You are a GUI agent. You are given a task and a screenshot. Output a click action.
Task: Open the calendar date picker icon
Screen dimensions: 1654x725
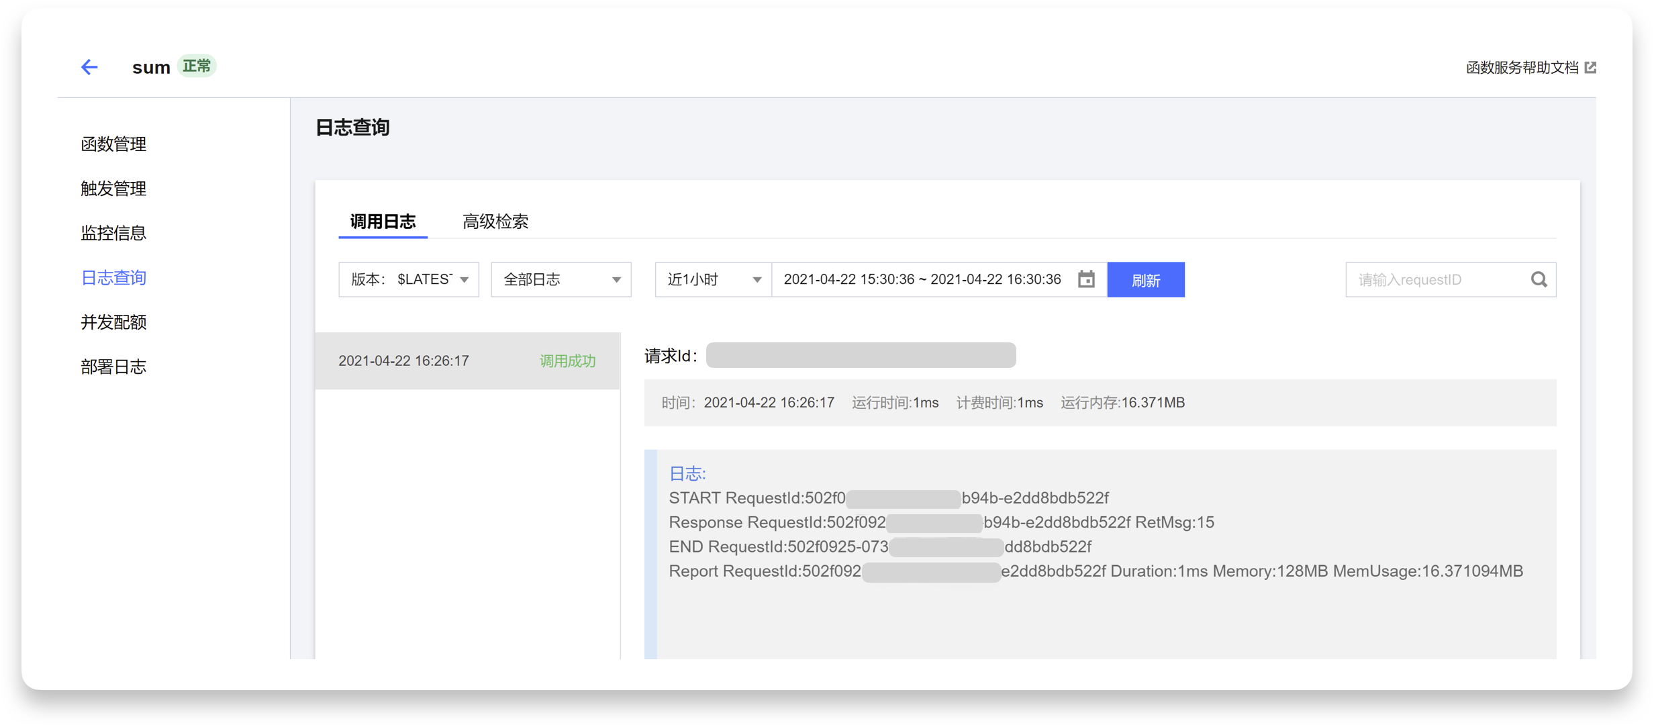[1086, 279]
